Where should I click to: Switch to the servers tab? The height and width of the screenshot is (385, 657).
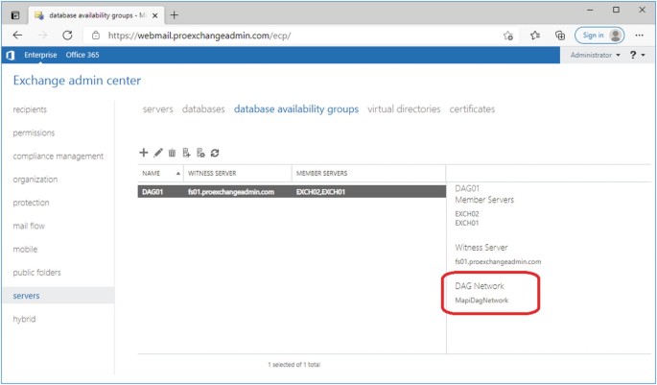point(157,109)
